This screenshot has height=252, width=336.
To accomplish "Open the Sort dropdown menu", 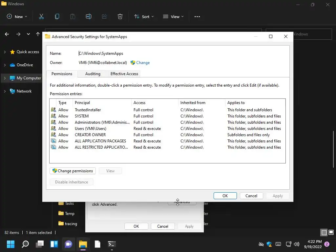I will tap(144, 16).
